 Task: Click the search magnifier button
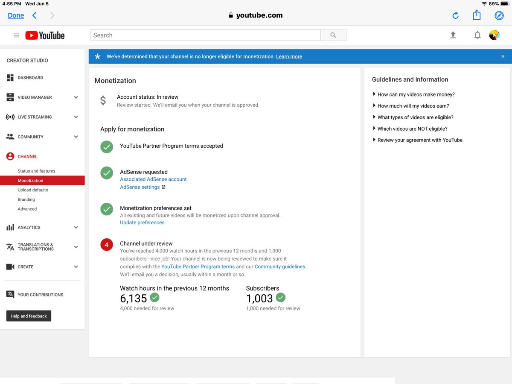[333, 35]
